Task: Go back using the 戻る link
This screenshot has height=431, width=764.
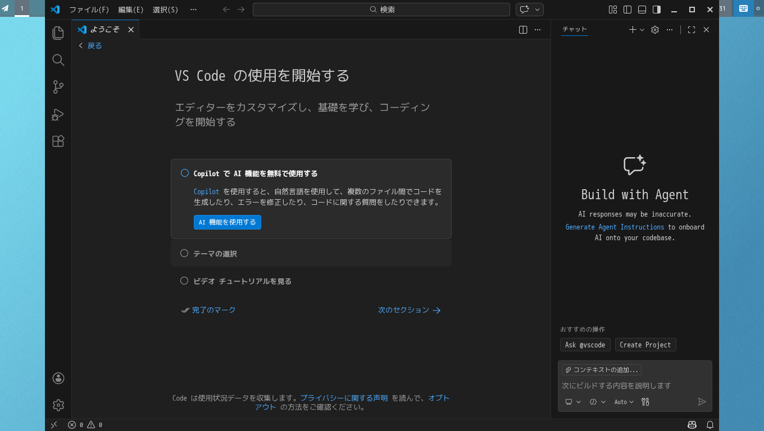Action: pos(90,45)
